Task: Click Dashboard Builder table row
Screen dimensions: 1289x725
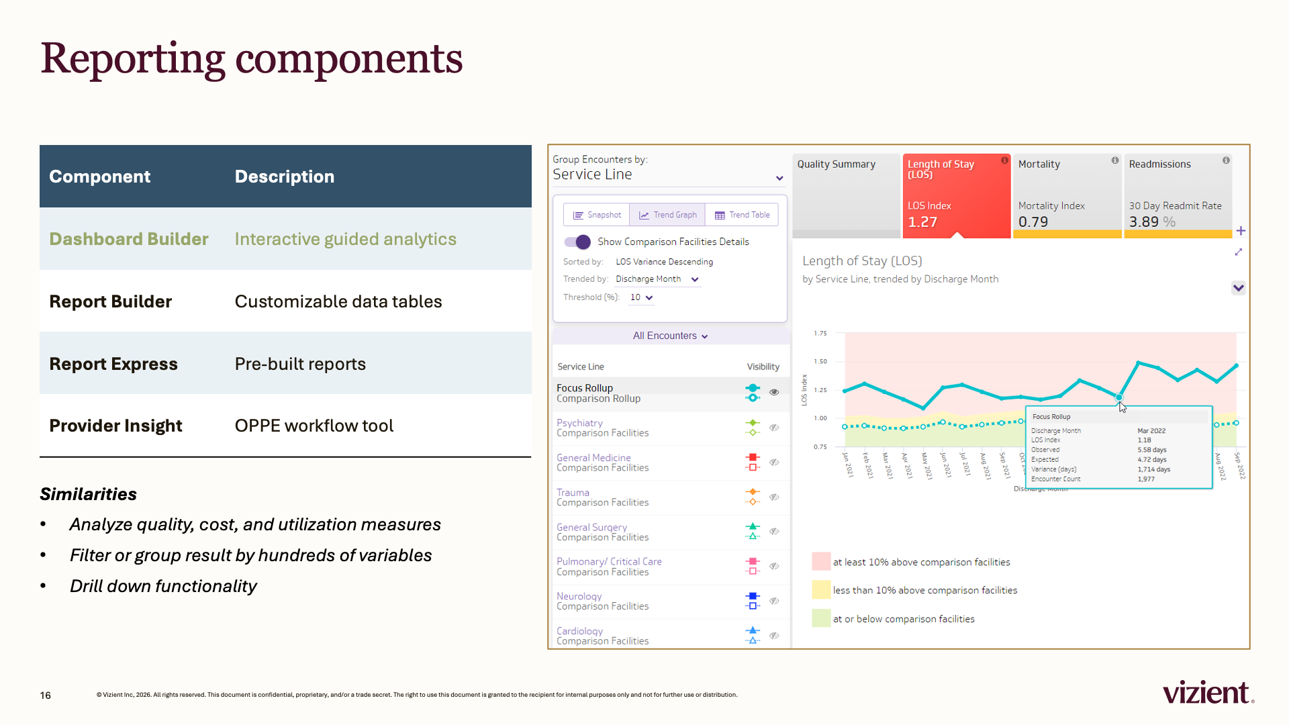Action: (x=285, y=239)
